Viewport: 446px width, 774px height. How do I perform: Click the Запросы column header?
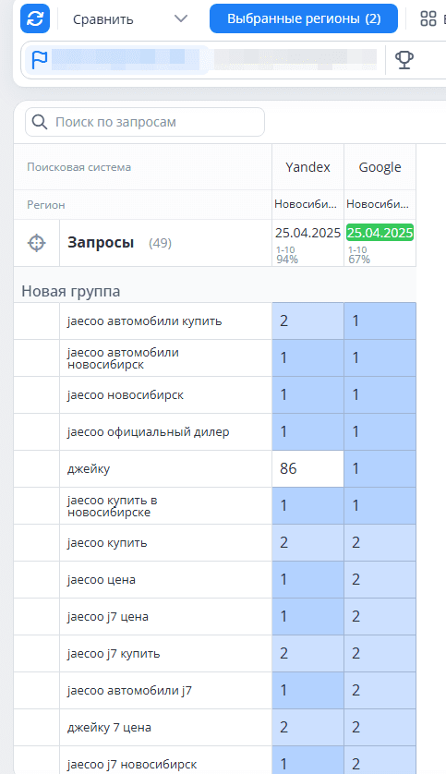[101, 243]
